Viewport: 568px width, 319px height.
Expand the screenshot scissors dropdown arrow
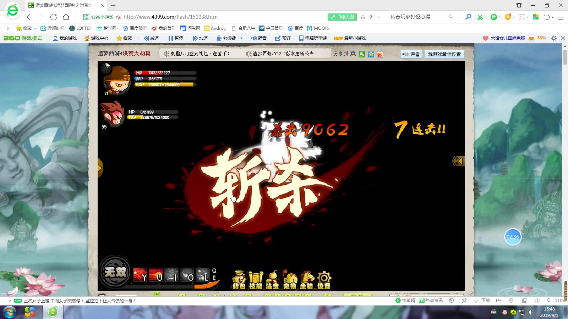coord(486,17)
